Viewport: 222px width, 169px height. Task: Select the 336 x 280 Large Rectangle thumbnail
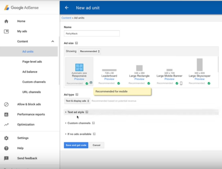pos(139,68)
